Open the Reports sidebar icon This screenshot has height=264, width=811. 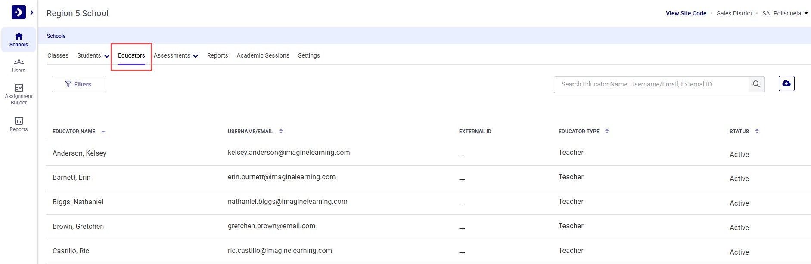19,124
